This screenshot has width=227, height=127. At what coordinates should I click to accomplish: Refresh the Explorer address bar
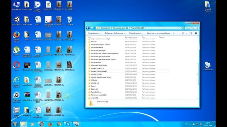(x=182, y=28)
